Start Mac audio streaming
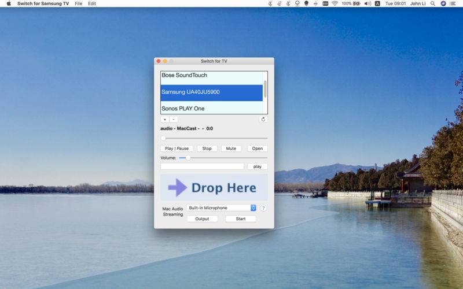The image size is (463, 289). click(x=240, y=219)
